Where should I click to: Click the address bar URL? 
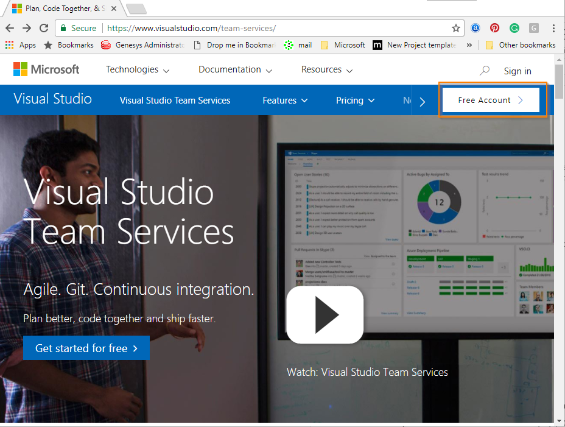(191, 28)
